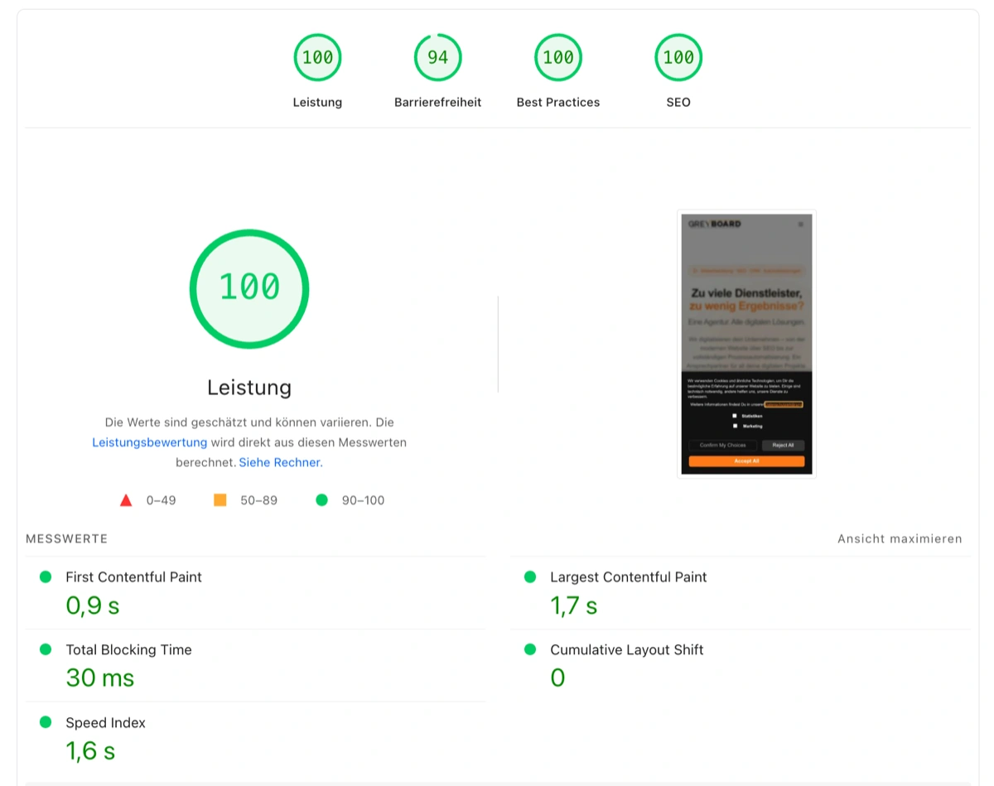Click the 0–49 range legend text

tap(162, 500)
